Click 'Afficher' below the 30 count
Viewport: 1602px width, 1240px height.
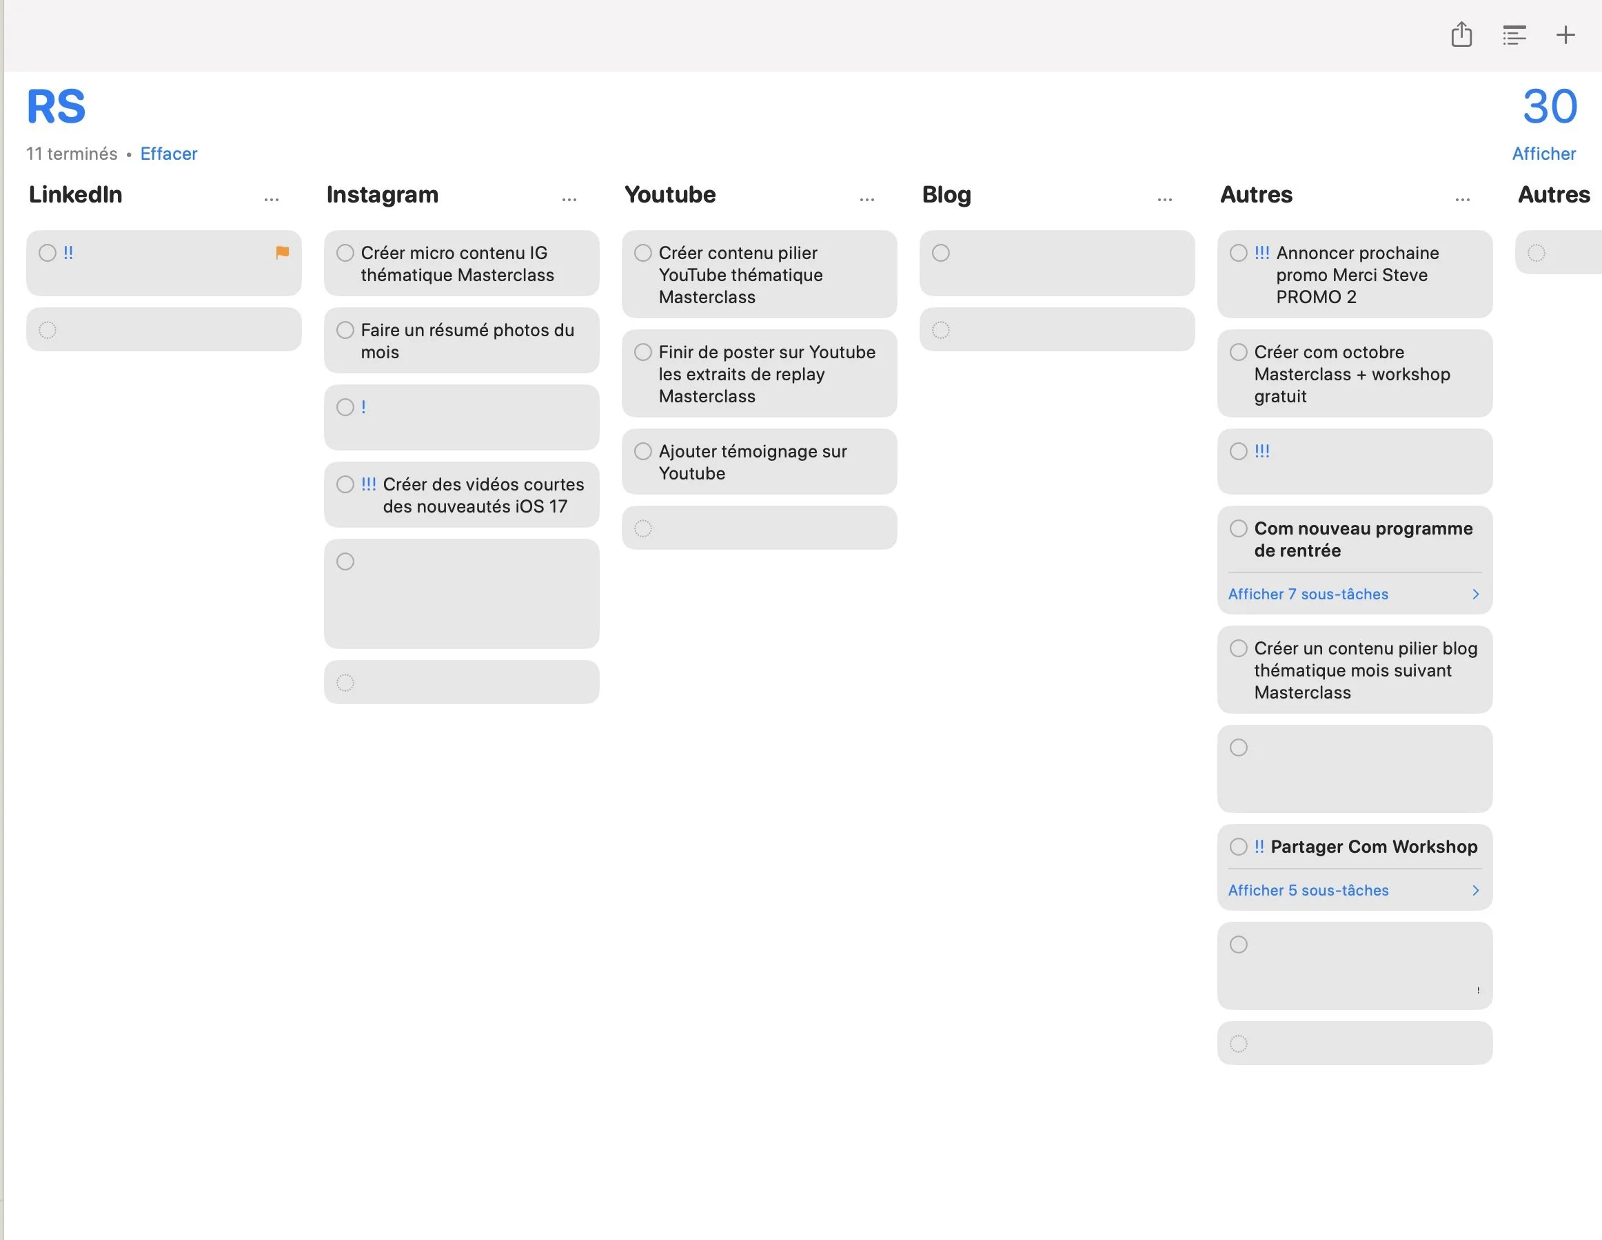pos(1543,153)
